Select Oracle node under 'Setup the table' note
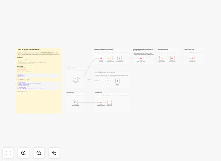This screenshot has width=221, height=161. 141,58
